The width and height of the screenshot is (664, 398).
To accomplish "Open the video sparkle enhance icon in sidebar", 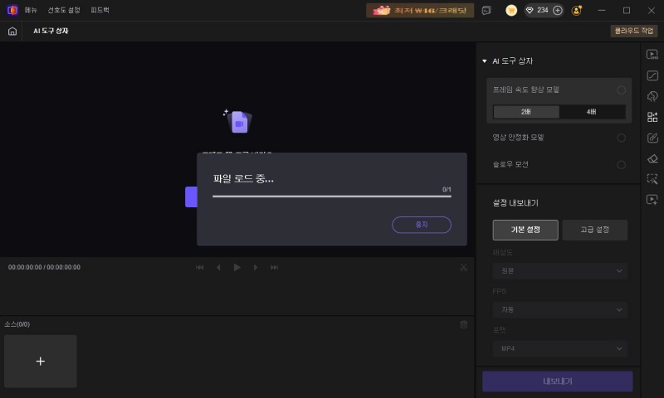I will coord(652,199).
